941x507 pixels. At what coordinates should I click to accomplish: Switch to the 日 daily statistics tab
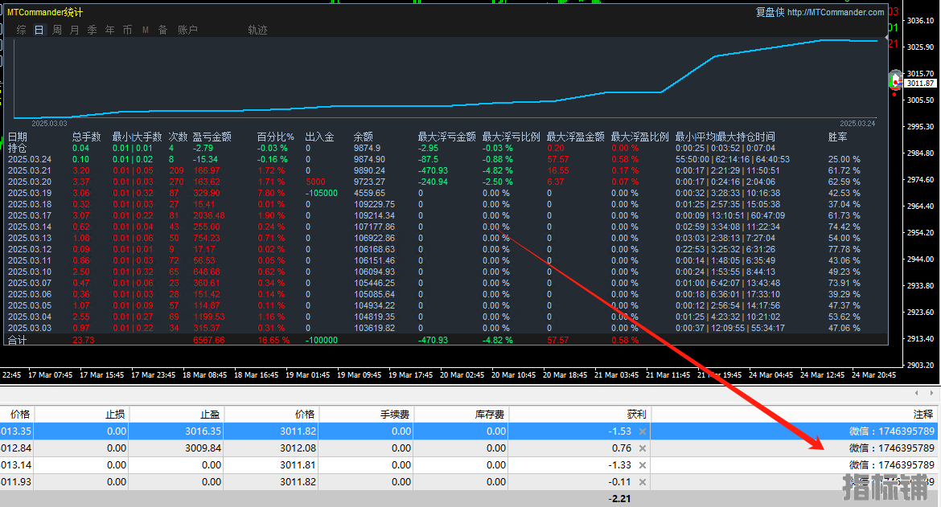point(39,30)
